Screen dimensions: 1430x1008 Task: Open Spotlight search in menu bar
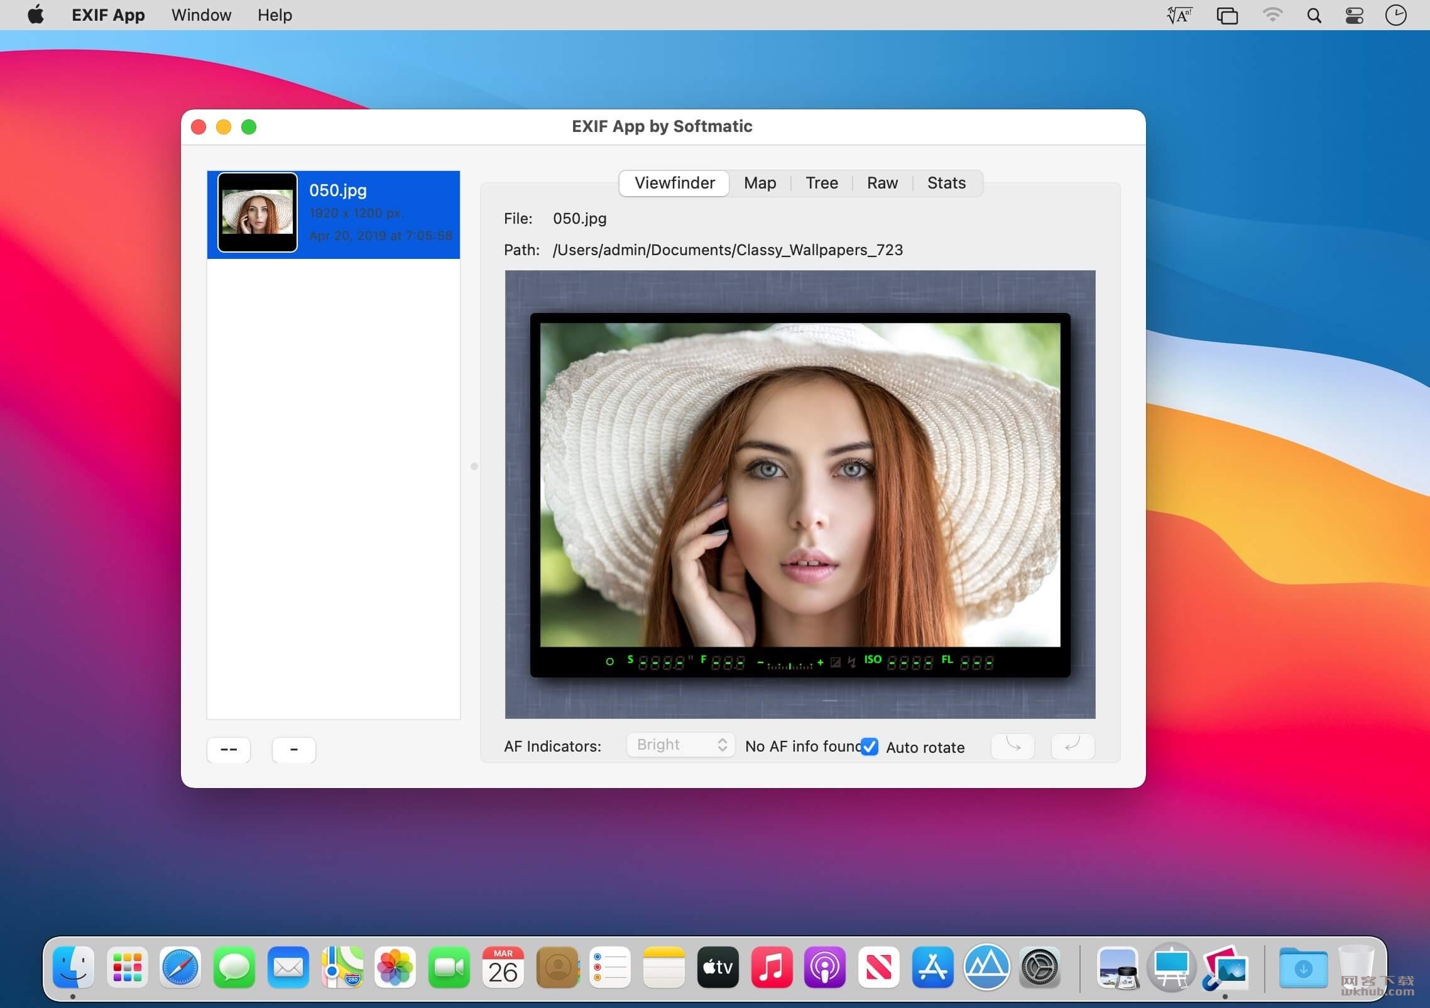click(x=1314, y=15)
